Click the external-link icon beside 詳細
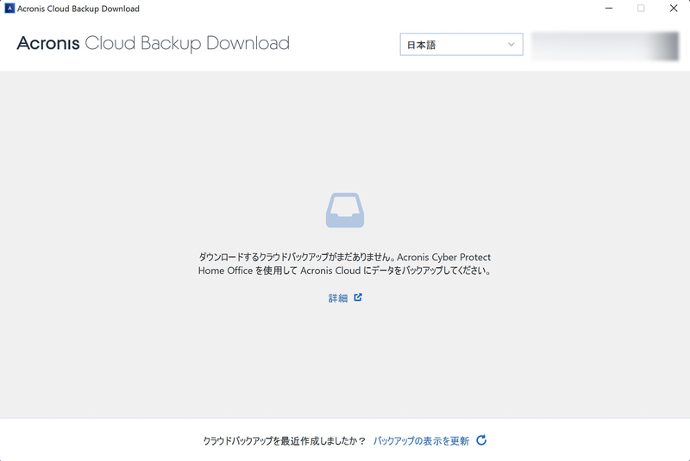 tap(358, 297)
